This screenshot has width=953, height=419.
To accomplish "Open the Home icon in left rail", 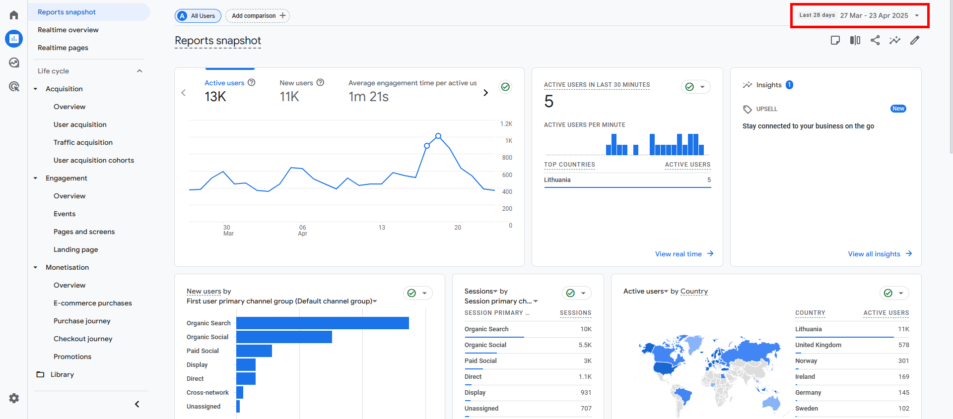I will (14, 15).
